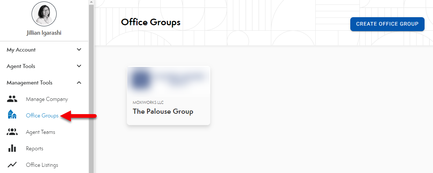Image resolution: width=433 pixels, height=173 pixels.
Task: Click the Agent Teams group icon
Action: 12,132
